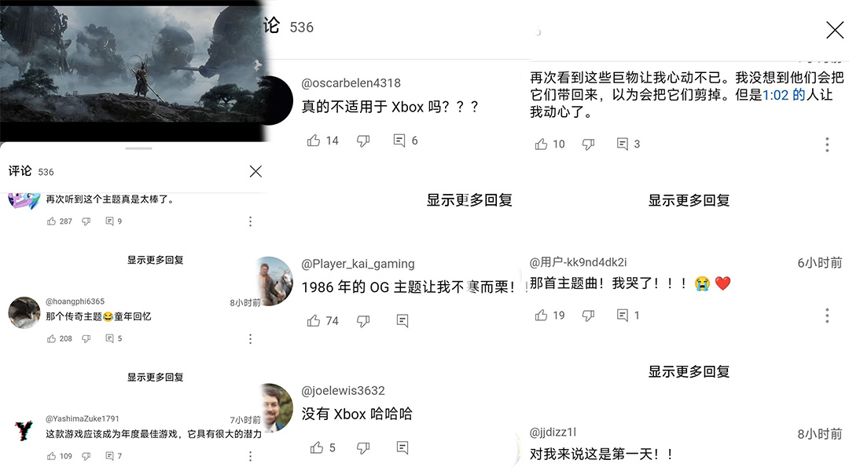
Task: Like the @hoangphi6365 comment with 208 likes
Action: coord(51,338)
